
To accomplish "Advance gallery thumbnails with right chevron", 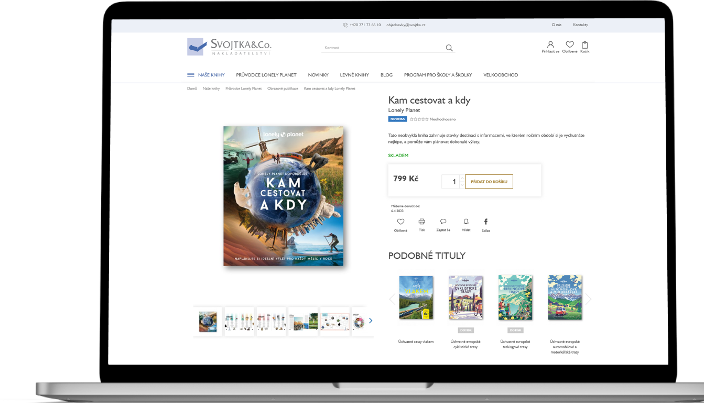I will [x=371, y=320].
